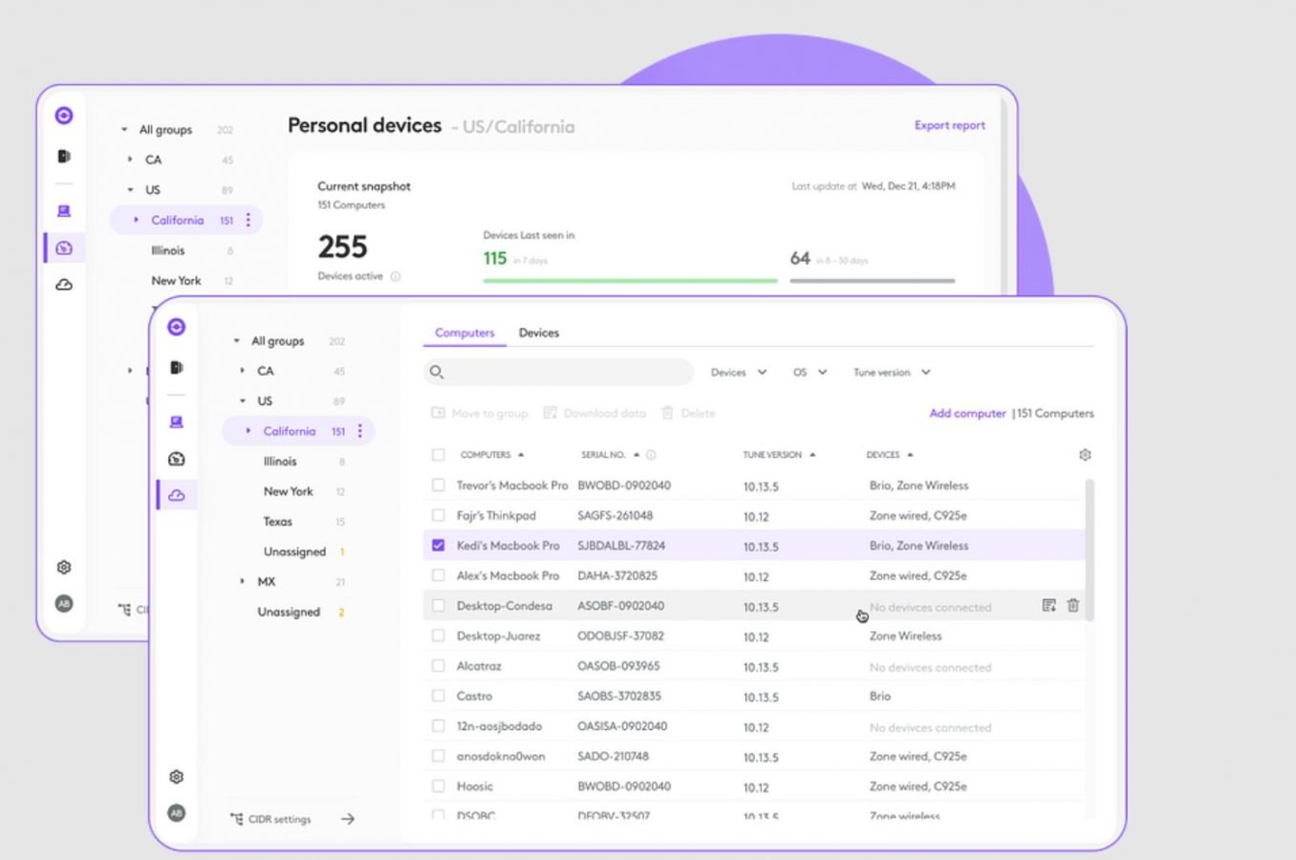
Task: Click the cloud icon in back window sidebar
Action: (x=64, y=284)
